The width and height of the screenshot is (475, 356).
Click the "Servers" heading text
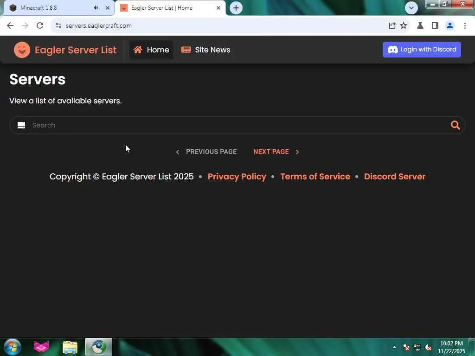[x=37, y=79]
